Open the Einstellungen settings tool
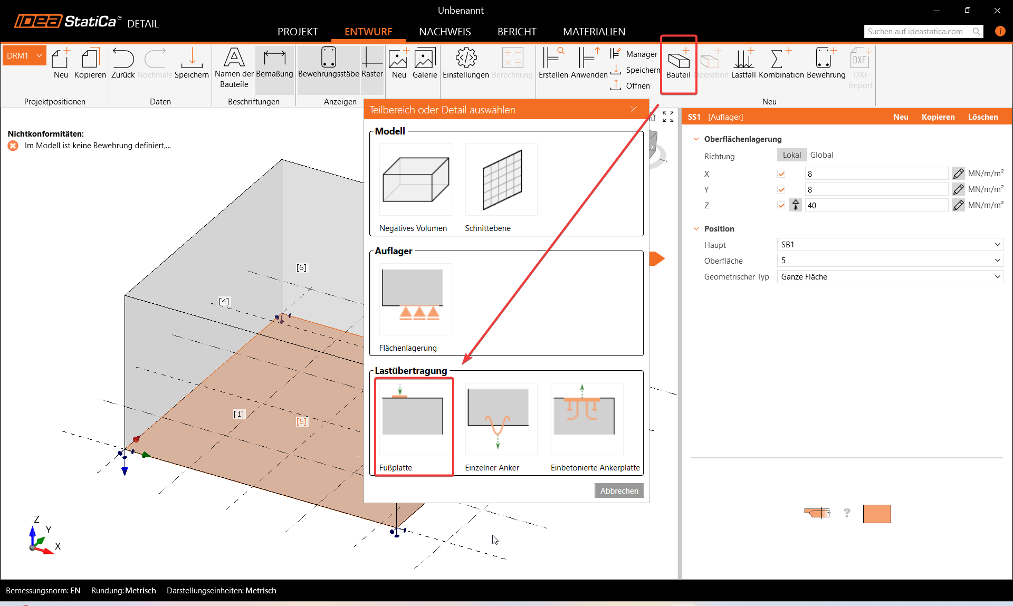Image resolution: width=1013 pixels, height=606 pixels. click(465, 64)
